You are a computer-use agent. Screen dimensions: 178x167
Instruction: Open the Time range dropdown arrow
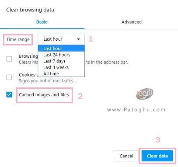[x=78, y=39]
